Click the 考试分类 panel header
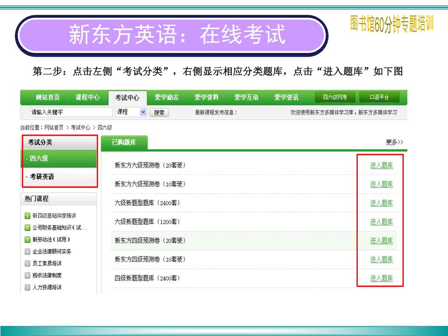This screenshot has width=448, height=336. 60,142
